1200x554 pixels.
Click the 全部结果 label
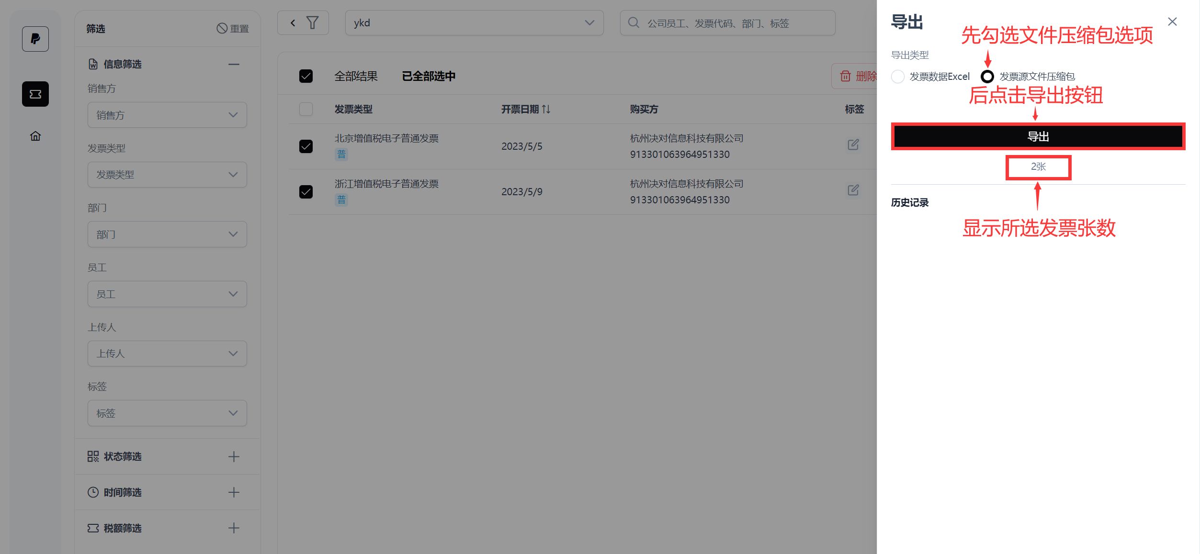click(x=356, y=77)
